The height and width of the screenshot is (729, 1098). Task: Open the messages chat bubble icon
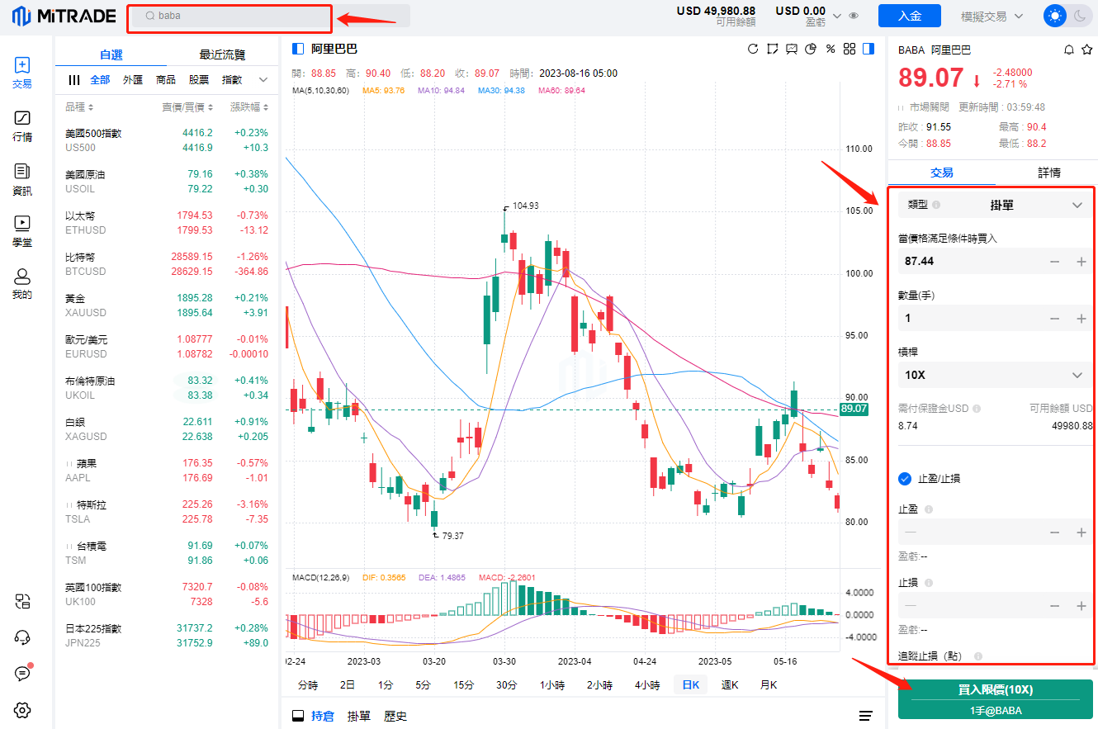click(x=22, y=674)
